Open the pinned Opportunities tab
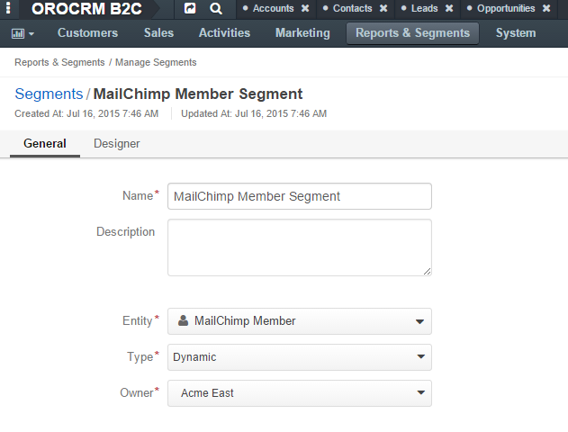The height and width of the screenshot is (432, 568). [x=506, y=8]
